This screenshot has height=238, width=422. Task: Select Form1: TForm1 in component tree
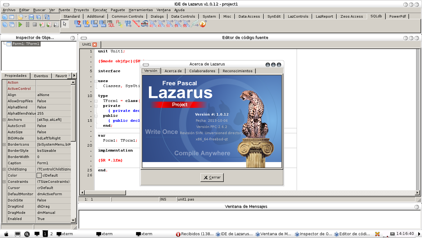click(x=26, y=44)
